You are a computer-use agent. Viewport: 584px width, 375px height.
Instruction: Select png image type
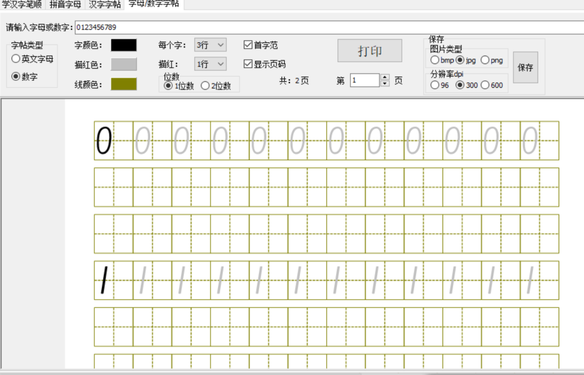tap(492, 60)
